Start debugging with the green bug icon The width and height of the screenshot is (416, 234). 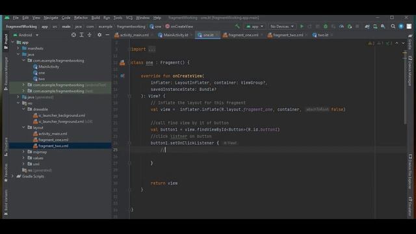click(x=326, y=26)
